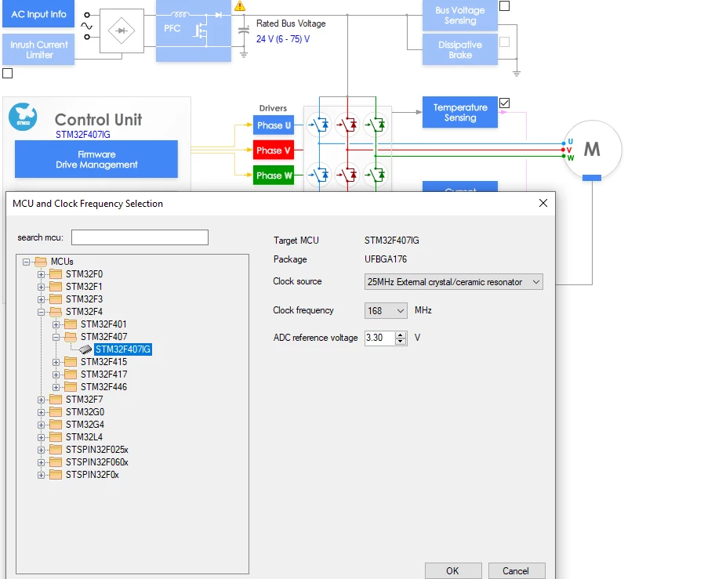Click the STM32G4 folder icon
The height and width of the screenshot is (579, 704).
(x=56, y=425)
